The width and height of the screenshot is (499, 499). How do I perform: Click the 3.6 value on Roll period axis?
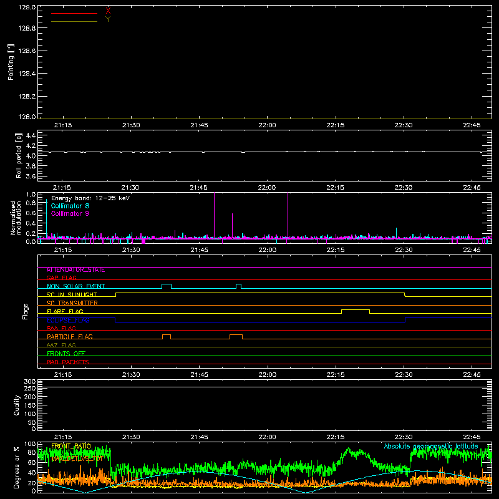[31, 176]
